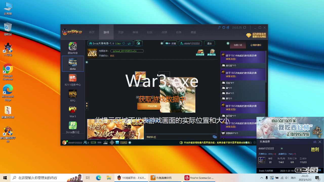Open Microsoft Edge desktop shortcut
324x182 pixels.
click(8, 93)
